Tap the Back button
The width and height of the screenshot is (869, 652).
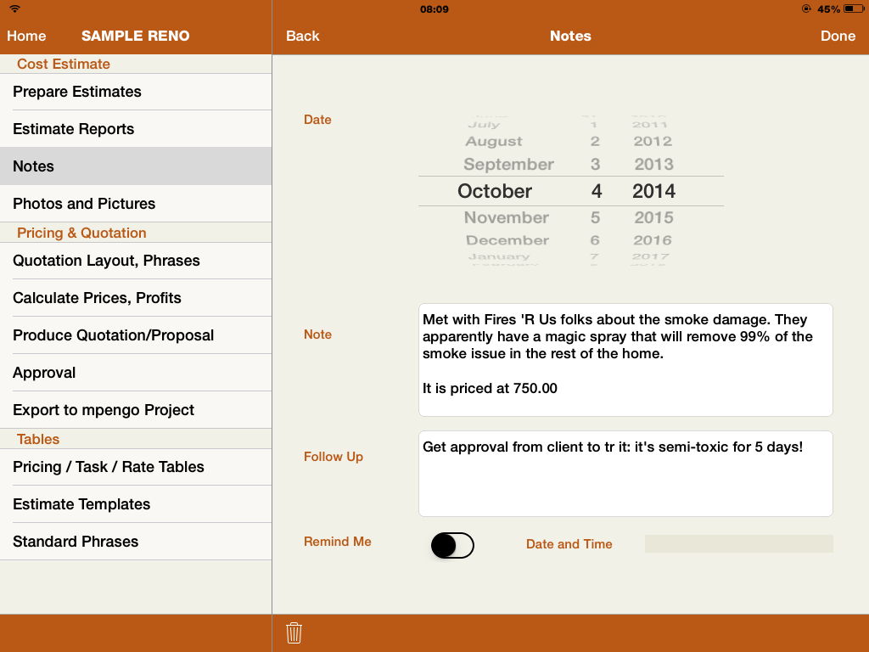coord(302,36)
